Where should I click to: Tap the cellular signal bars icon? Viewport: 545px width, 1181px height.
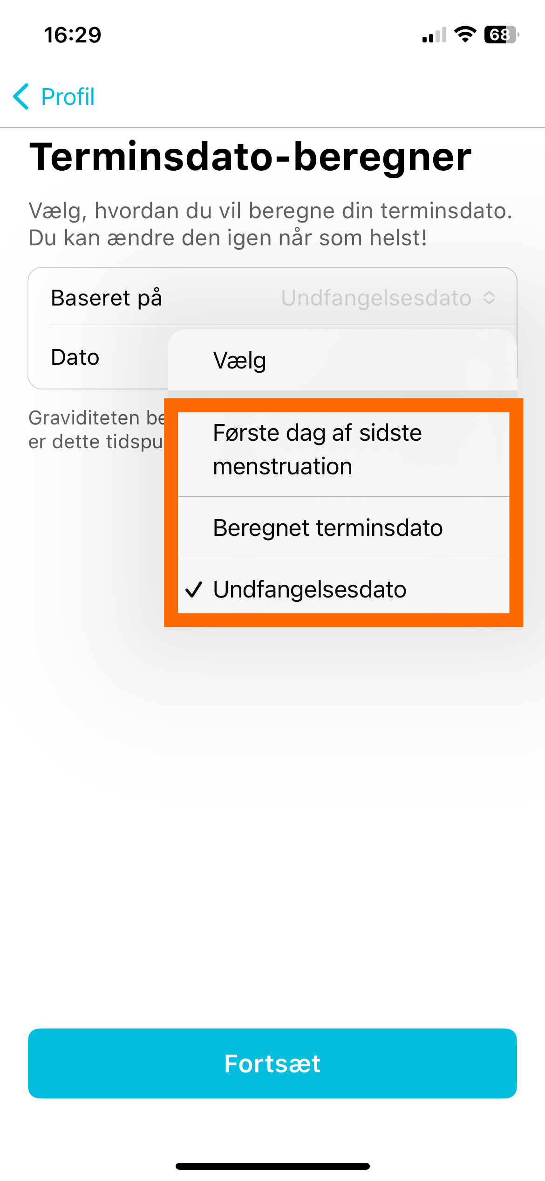[x=434, y=35]
